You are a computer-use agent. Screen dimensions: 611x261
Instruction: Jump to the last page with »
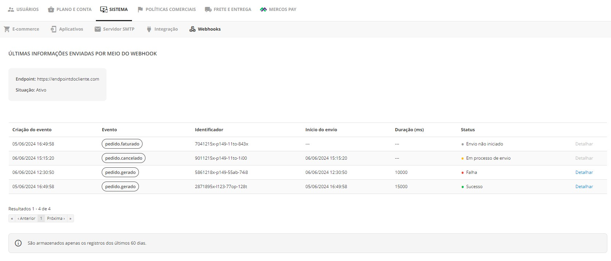click(x=70, y=218)
